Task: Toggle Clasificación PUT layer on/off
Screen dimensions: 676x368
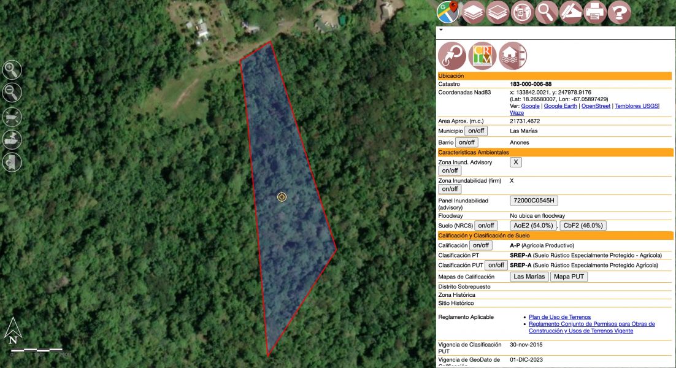Action: tap(496, 265)
